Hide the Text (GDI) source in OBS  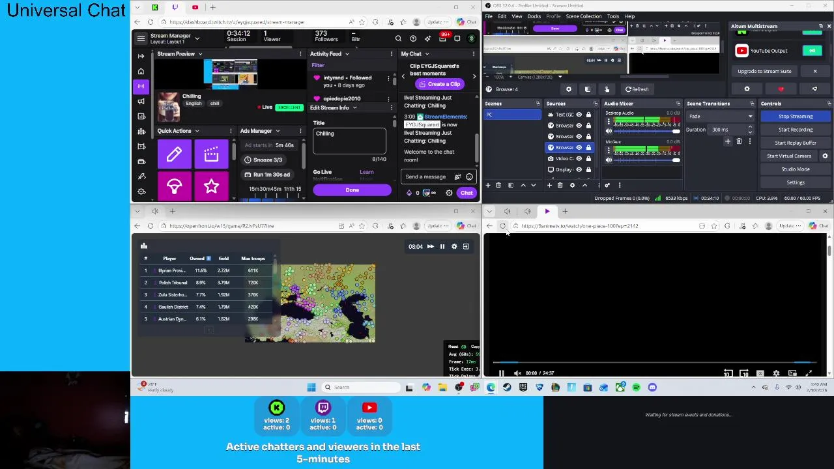[579, 115]
